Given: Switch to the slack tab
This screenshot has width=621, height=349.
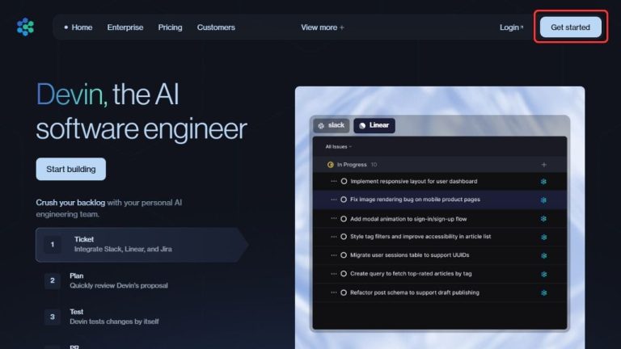Looking at the screenshot, I should [x=331, y=125].
